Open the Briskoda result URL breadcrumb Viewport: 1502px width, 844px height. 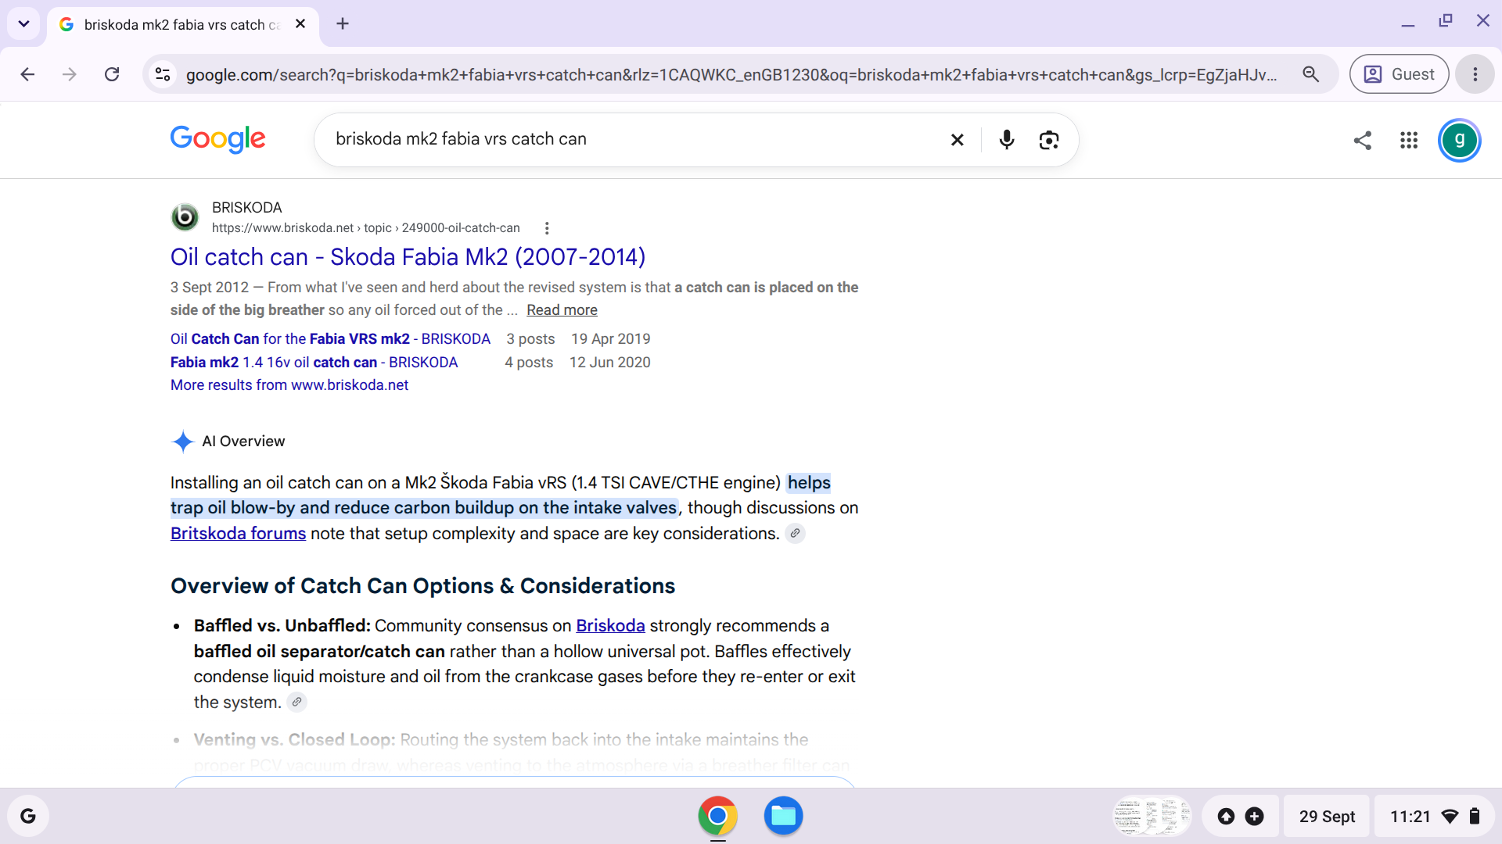[366, 228]
